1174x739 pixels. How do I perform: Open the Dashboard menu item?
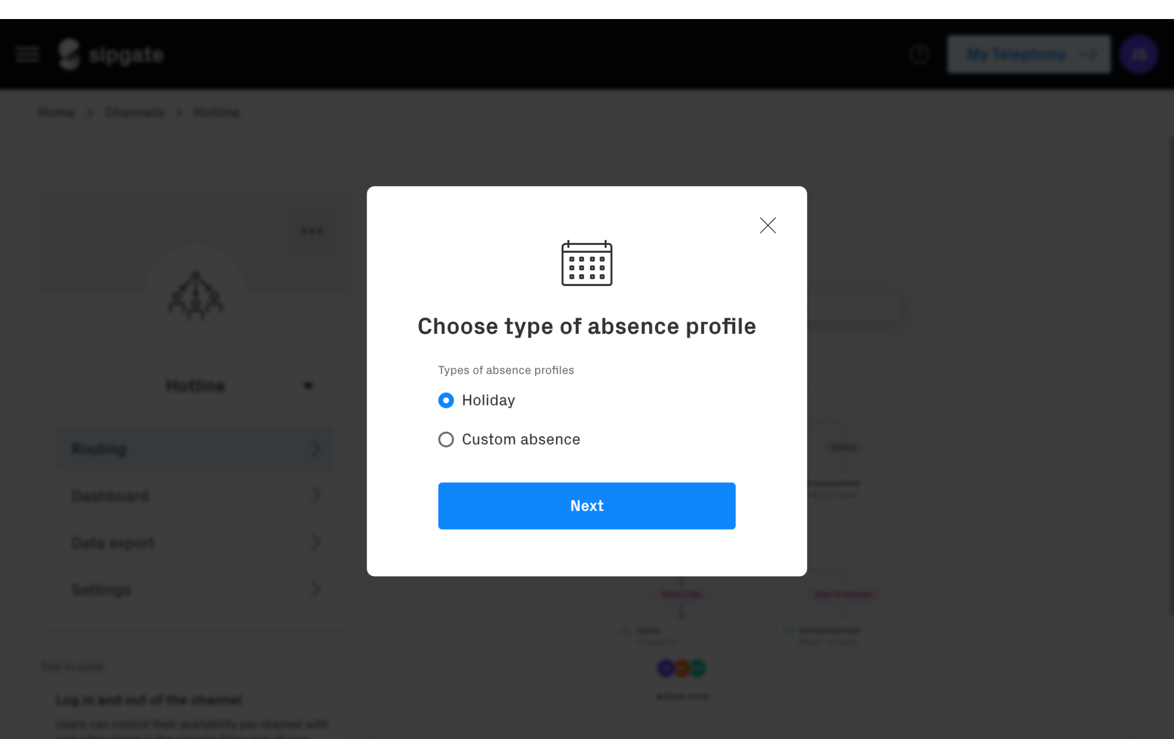[195, 496]
